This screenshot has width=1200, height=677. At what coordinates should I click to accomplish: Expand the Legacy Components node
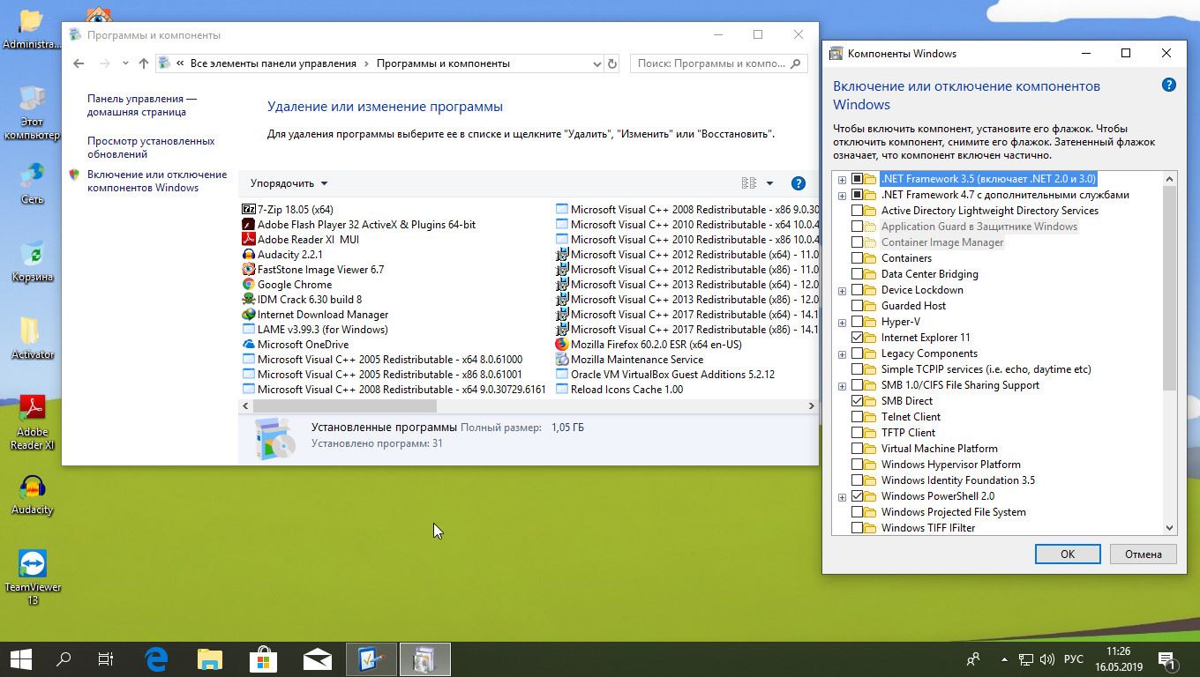coord(842,353)
